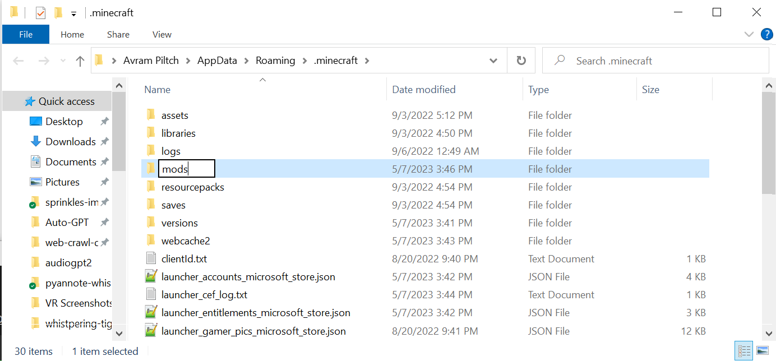
Task: Select launcher_gamer_pics_microsoft_store.json file icon
Action: click(x=150, y=331)
